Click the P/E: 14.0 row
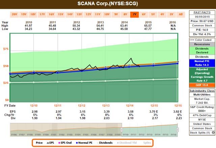 (202, 30)
